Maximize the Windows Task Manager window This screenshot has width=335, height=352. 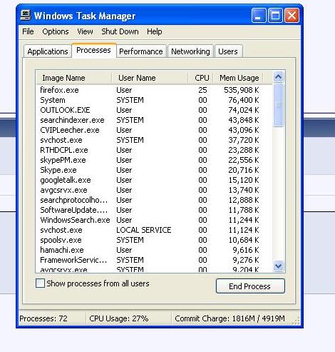pos(275,16)
